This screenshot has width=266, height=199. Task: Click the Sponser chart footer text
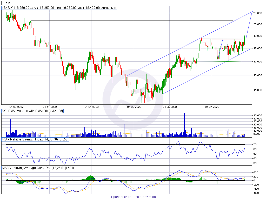click(134, 197)
